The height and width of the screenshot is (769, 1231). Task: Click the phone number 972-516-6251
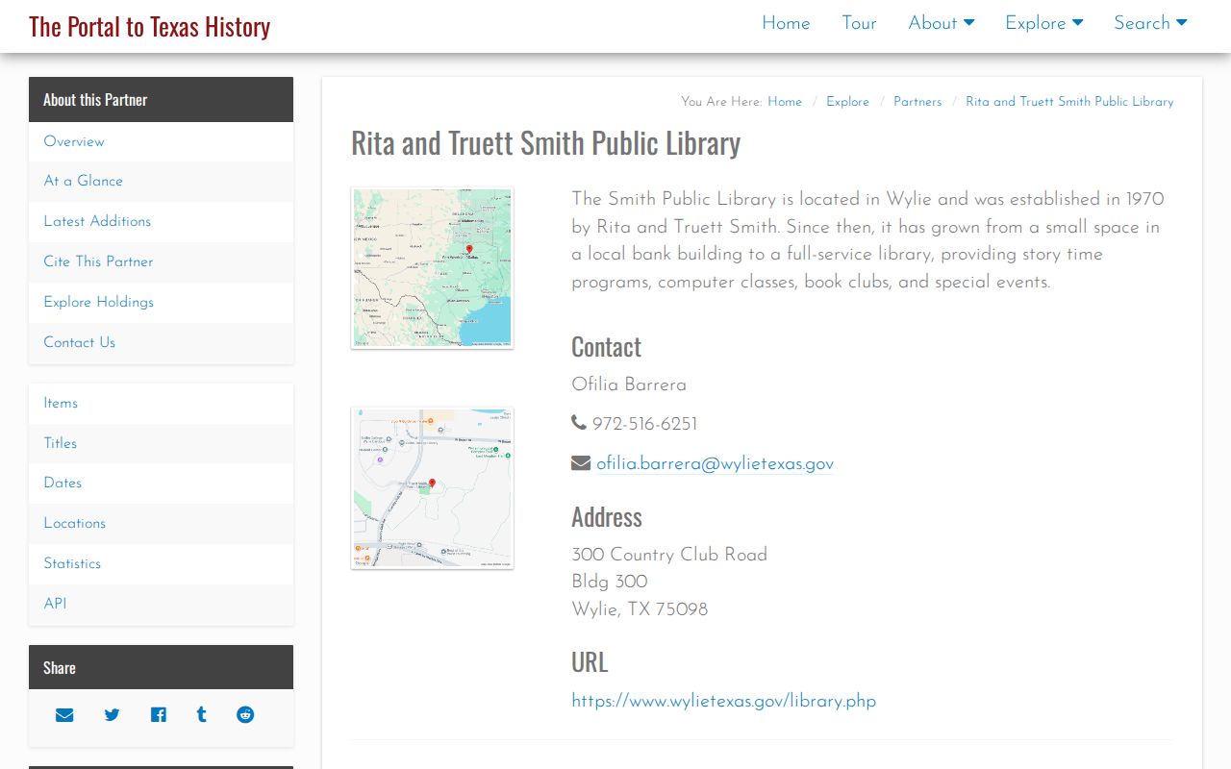pos(644,424)
